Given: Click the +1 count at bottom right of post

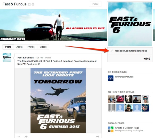Looking at the screenshot, I should tap(97, 137).
